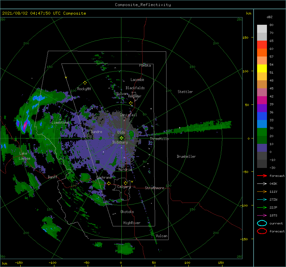
Task: Click the white 04DK arrow in the legend
Action: pos(262,184)
